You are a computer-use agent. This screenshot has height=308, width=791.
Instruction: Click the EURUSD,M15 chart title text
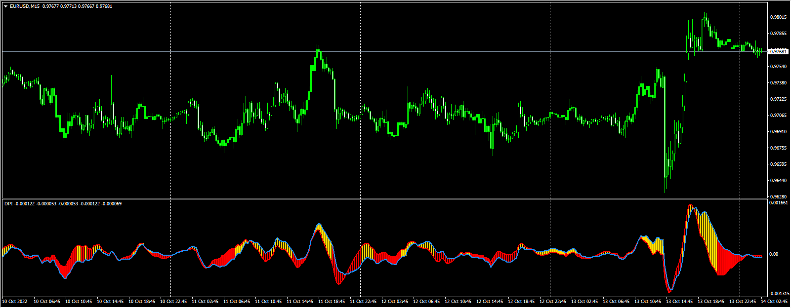pos(25,6)
